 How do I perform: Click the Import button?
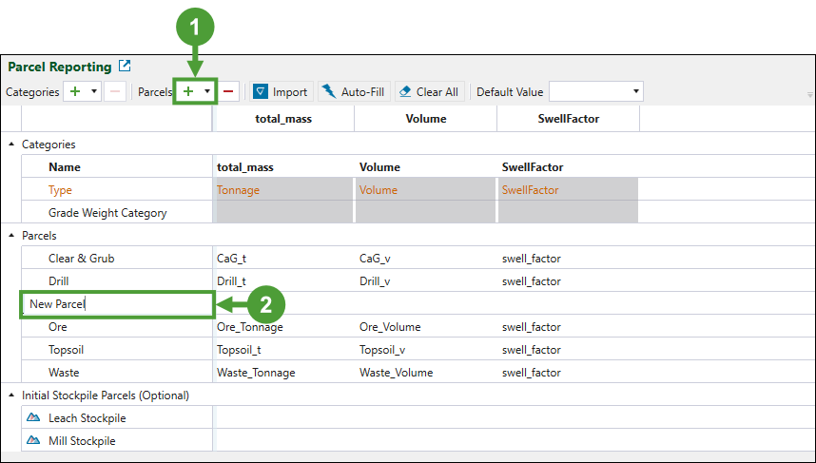point(281,91)
